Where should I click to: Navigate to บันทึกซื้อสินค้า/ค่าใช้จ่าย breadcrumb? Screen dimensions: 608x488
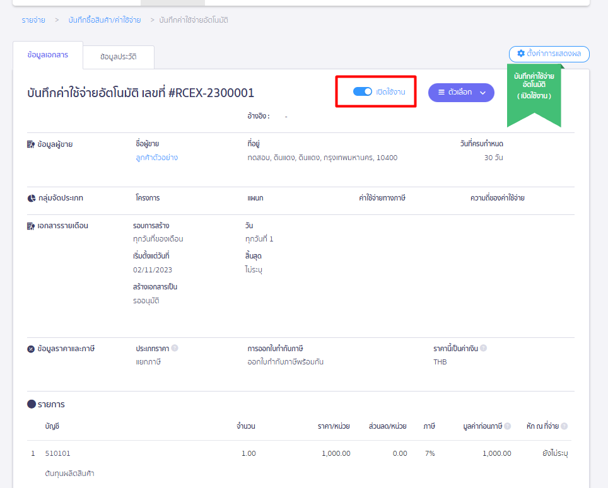(105, 20)
